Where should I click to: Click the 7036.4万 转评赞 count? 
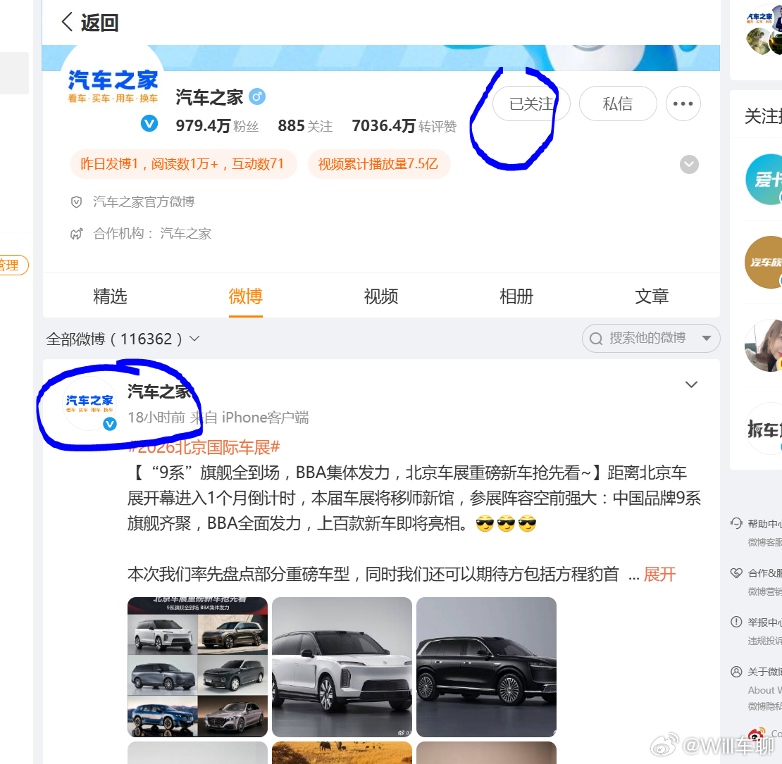(404, 126)
